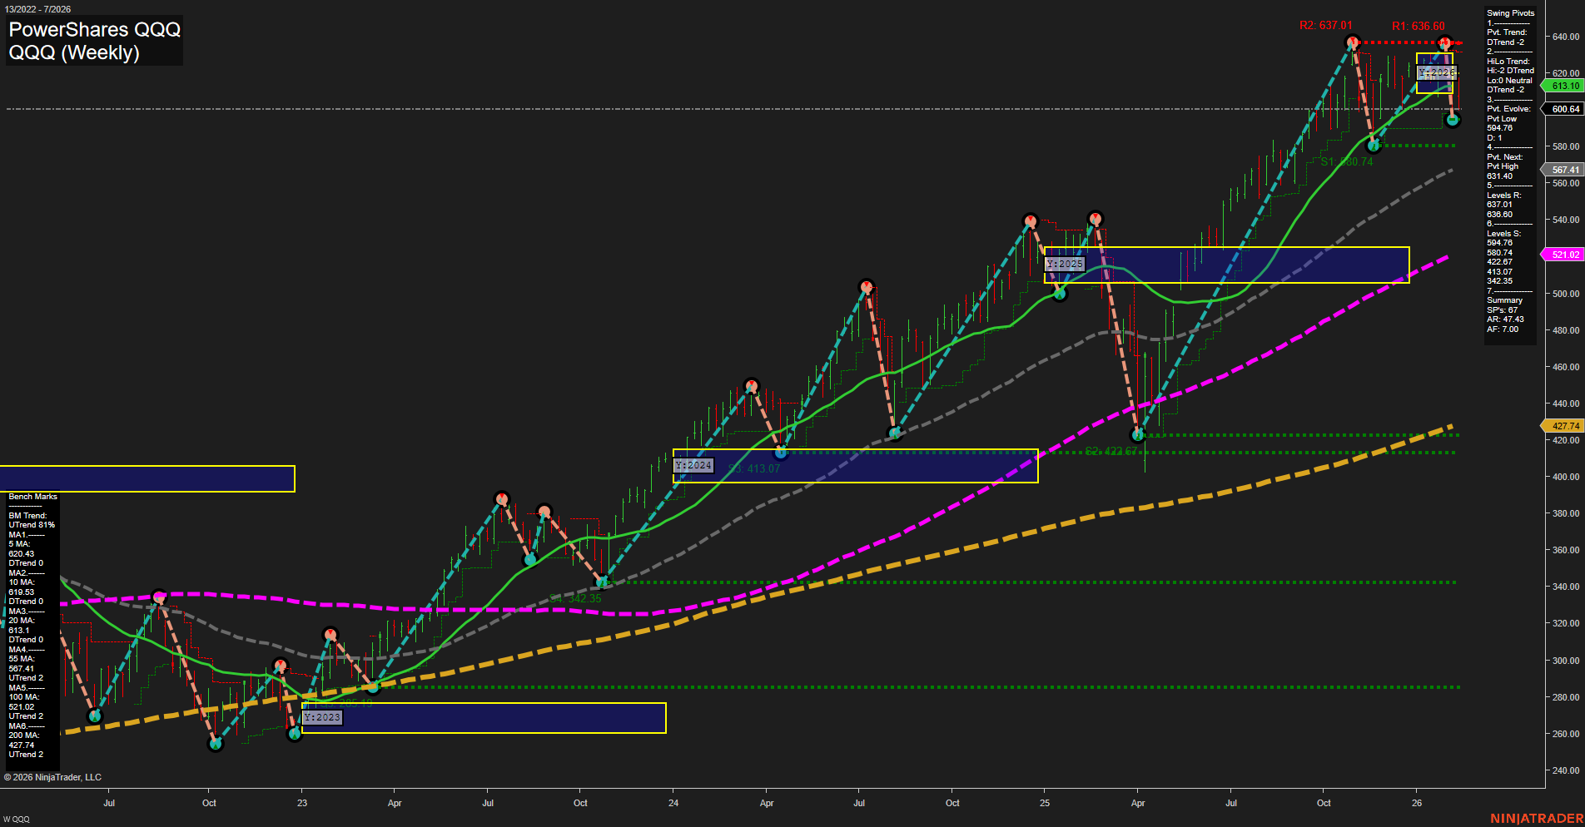Select the W QQQ series tab at the bottom
This screenshot has width=1585, height=827.
point(14,819)
